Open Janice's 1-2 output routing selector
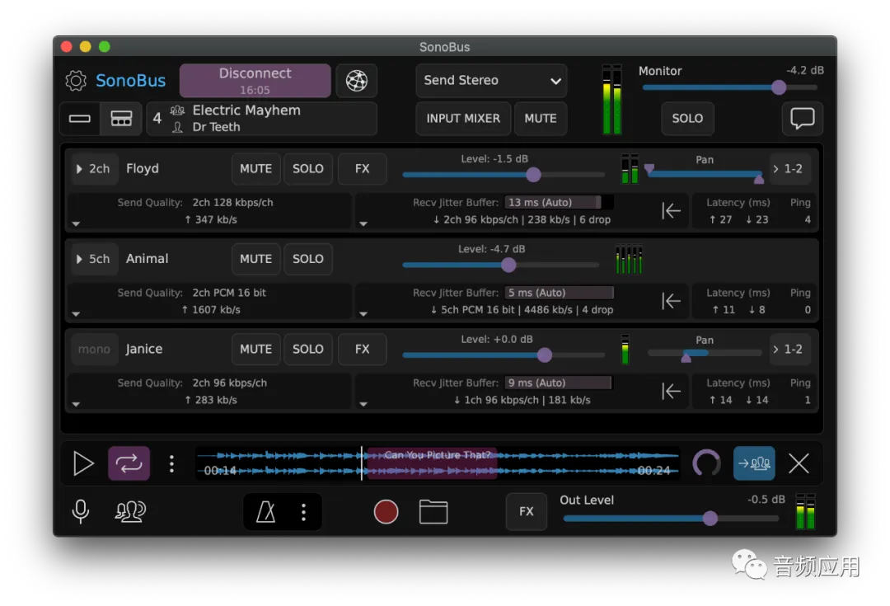Viewport: 890px width, 606px height. coord(789,349)
